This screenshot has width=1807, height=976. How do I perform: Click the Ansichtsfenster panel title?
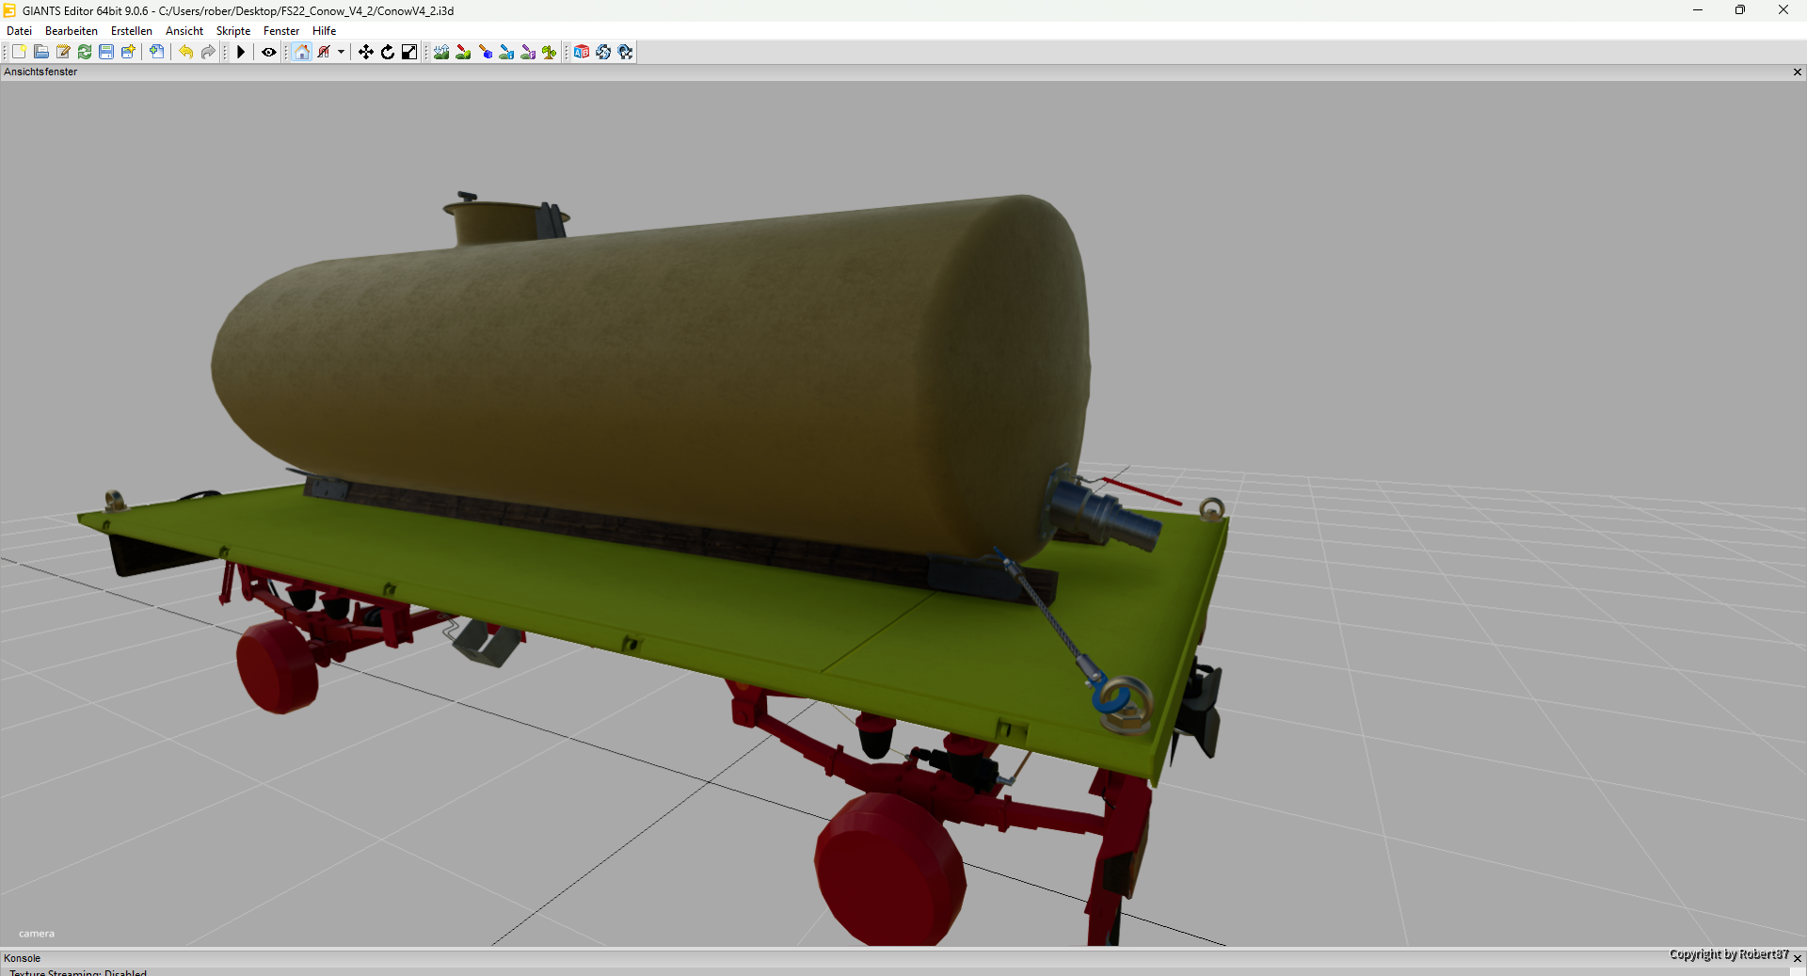pyautogui.click(x=40, y=72)
